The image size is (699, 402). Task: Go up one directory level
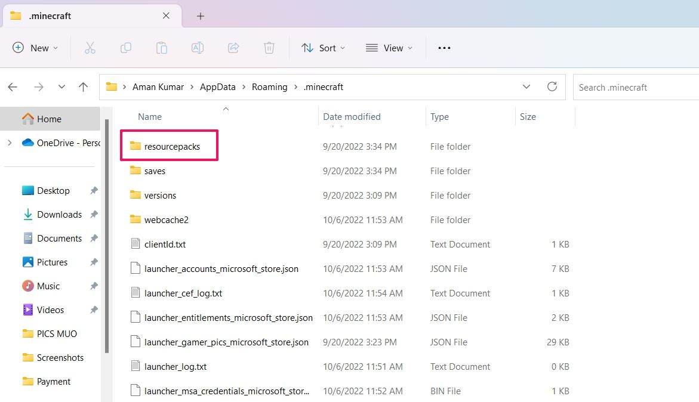pyautogui.click(x=84, y=87)
